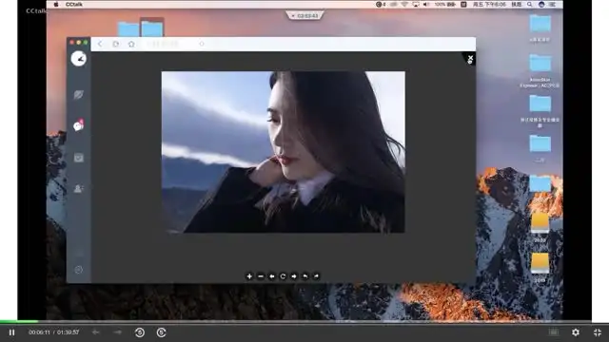Exit fullscreen with the collapse arrows icon
The height and width of the screenshot is (342, 609).
pos(598,332)
